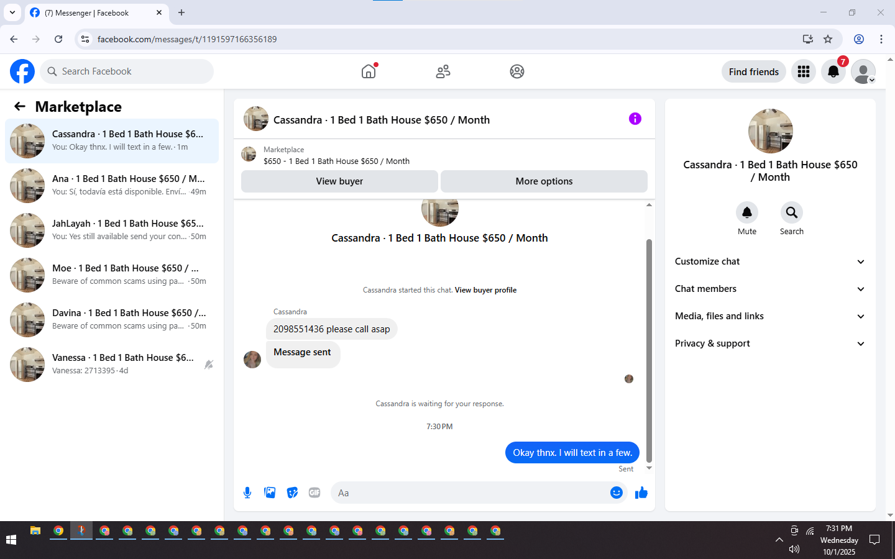Expand the Privacy & support section
The width and height of the screenshot is (895, 559).
click(770, 343)
